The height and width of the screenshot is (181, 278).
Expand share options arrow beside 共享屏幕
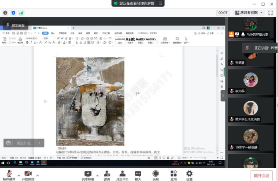tap(97, 175)
